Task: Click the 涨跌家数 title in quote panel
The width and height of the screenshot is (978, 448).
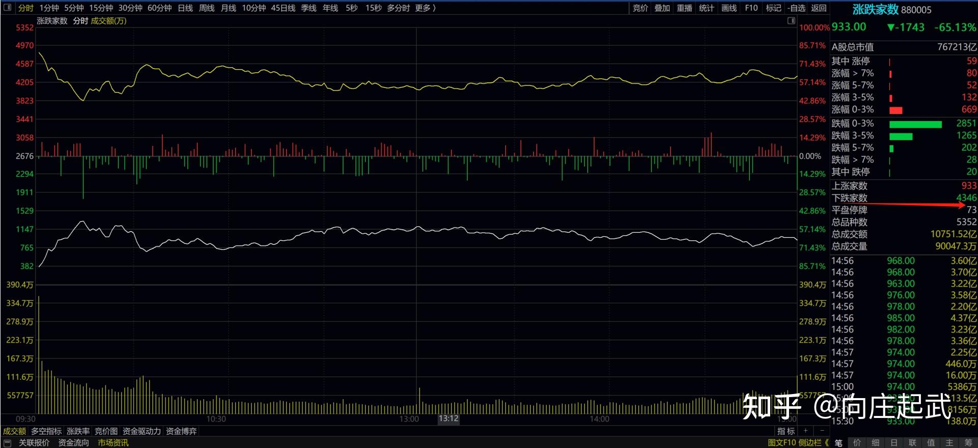Action: [876, 9]
